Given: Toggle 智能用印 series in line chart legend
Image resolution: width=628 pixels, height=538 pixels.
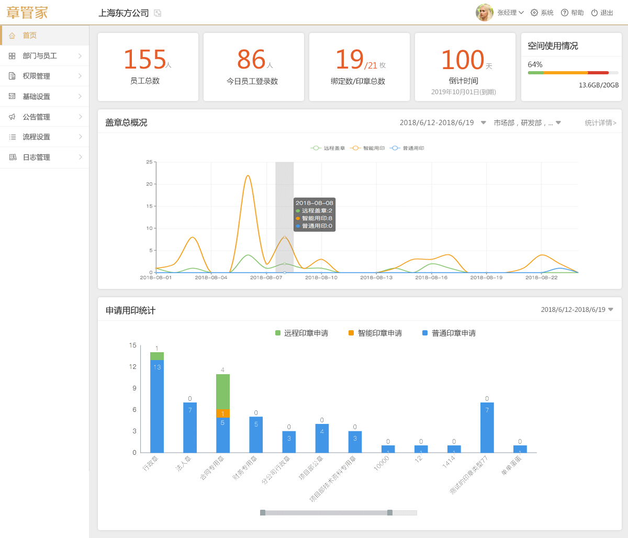Looking at the screenshot, I should [x=367, y=148].
